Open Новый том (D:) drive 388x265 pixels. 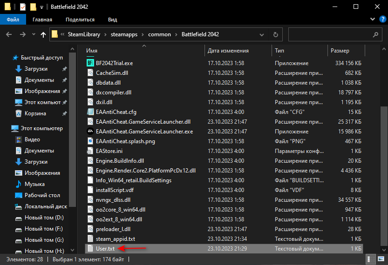pyautogui.click(x=44, y=218)
